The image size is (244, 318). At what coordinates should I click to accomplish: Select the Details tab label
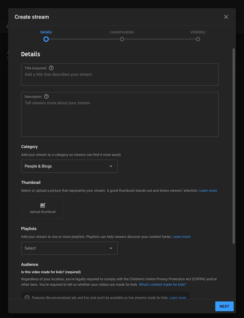click(x=46, y=32)
